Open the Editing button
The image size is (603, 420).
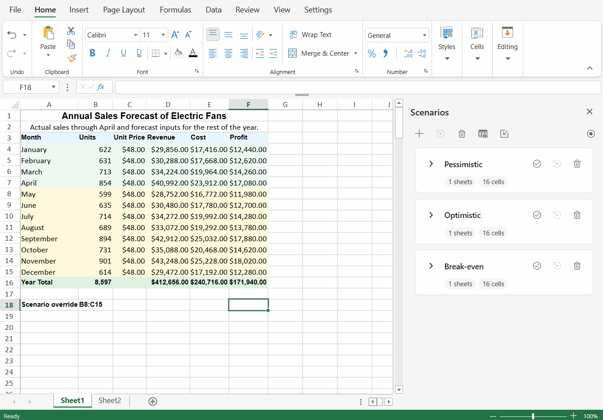point(507,44)
